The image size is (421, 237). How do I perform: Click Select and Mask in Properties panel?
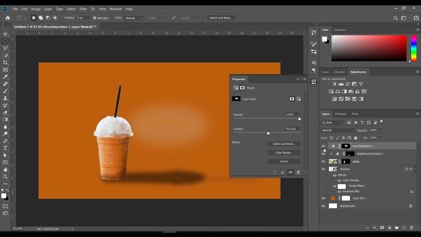click(284, 144)
